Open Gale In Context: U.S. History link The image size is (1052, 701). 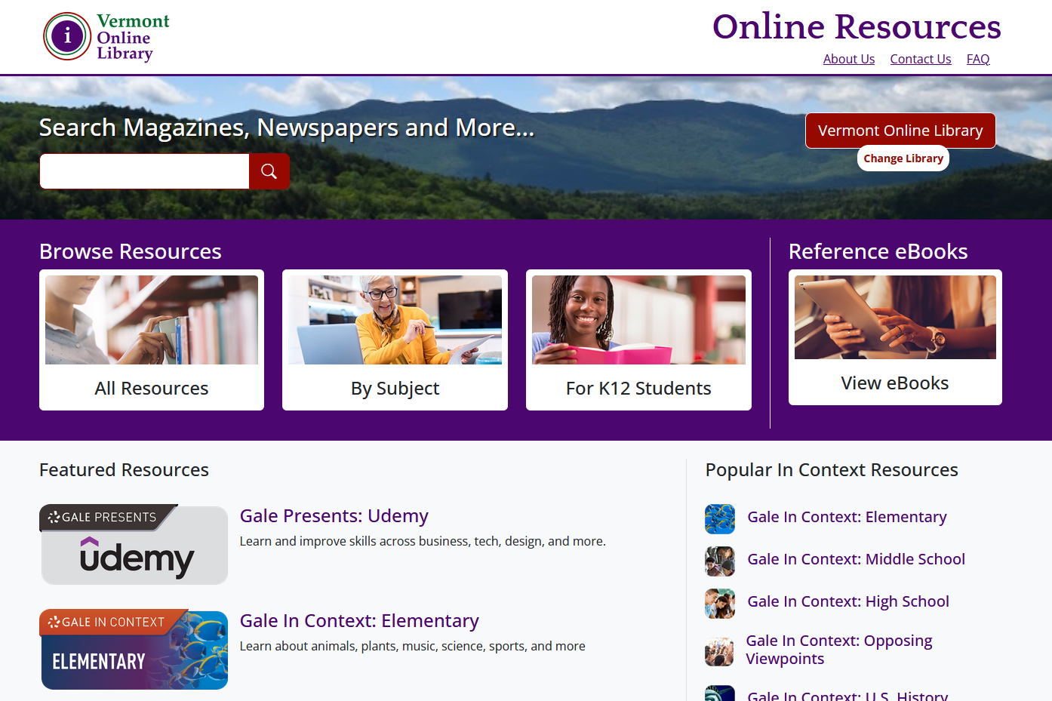[x=847, y=695]
